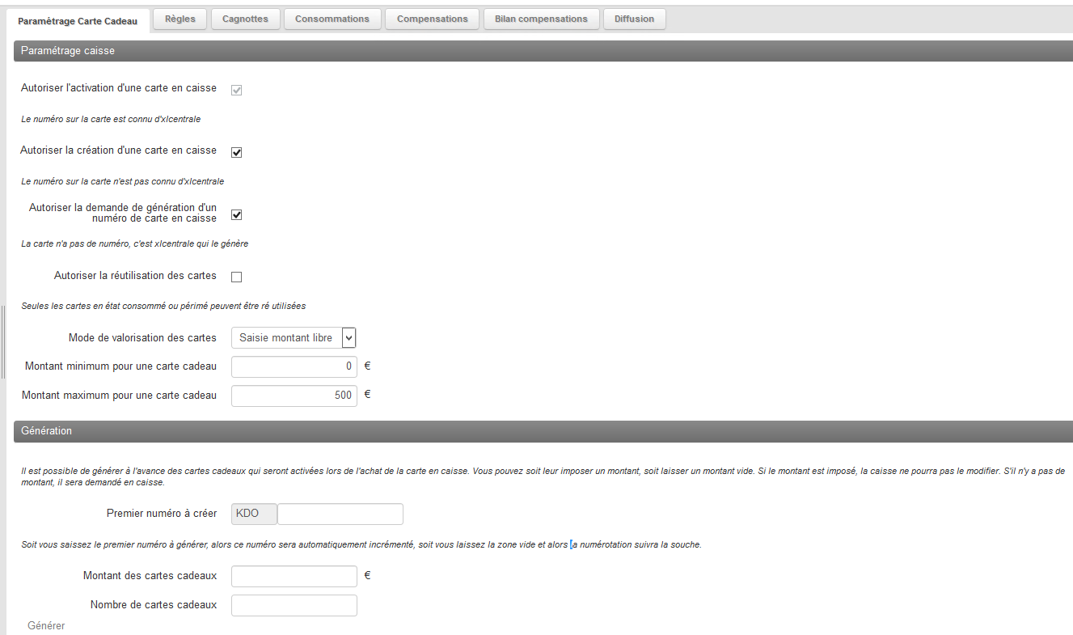Uncheck Autoriser la création d'une carte
This screenshot has width=1073, height=635.
[237, 152]
